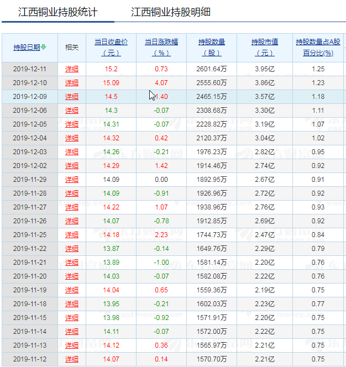Click market value 3.04亿
This screenshot has width=346, height=367.
coord(265,138)
